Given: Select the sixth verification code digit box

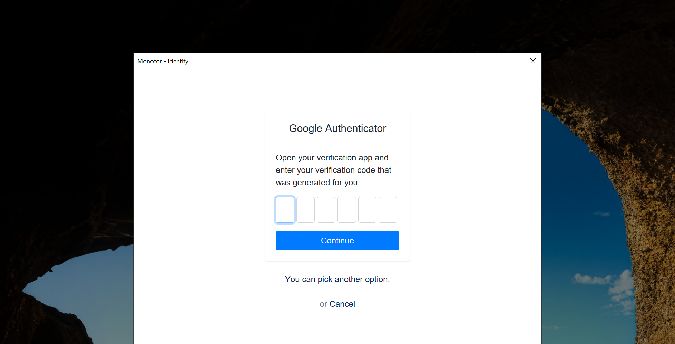Looking at the screenshot, I should pyautogui.click(x=388, y=210).
